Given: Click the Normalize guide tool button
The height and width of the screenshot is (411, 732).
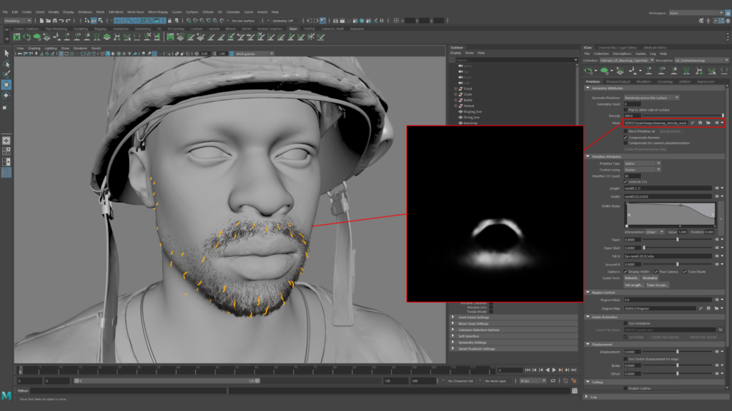Looking at the screenshot, I should (x=650, y=278).
